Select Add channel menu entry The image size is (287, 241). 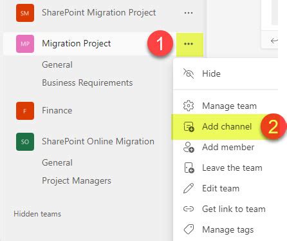[x=226, y=126]
